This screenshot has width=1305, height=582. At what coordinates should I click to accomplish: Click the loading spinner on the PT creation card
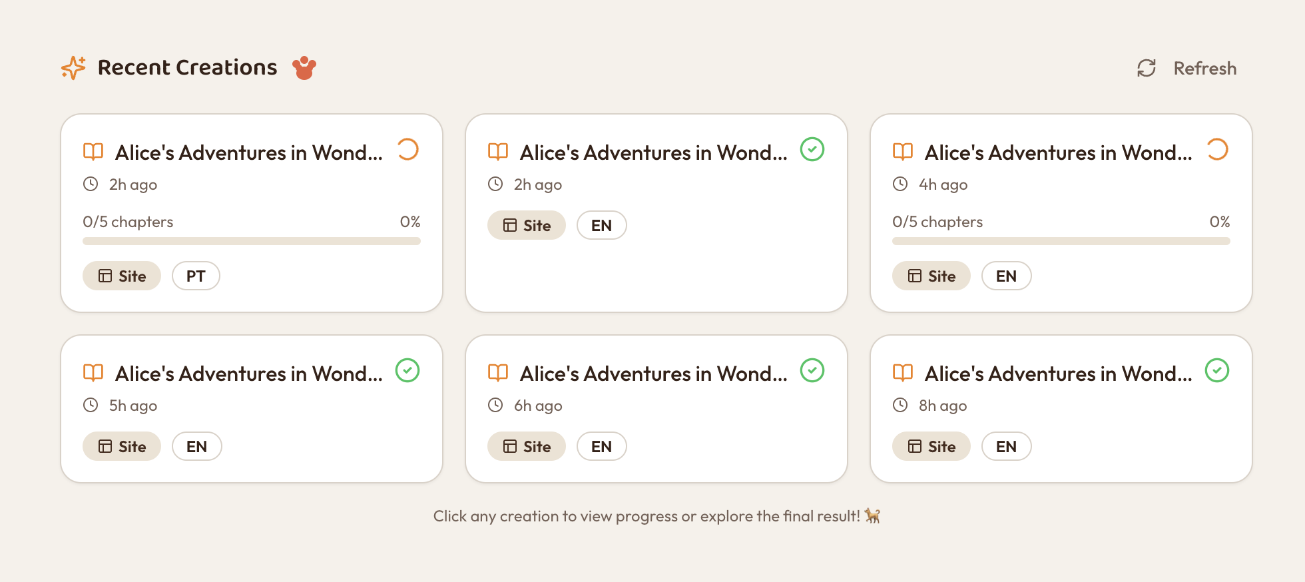[407, 149]
